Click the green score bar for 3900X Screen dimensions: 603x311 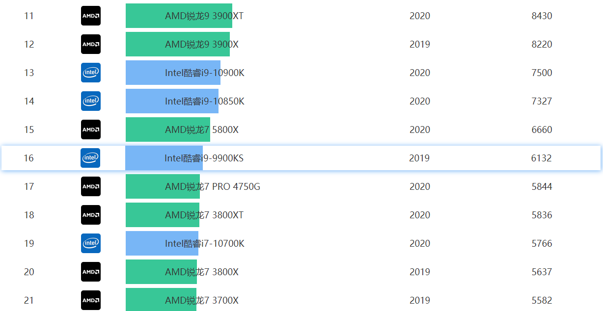pyautogui.click(x=145, y=44)
